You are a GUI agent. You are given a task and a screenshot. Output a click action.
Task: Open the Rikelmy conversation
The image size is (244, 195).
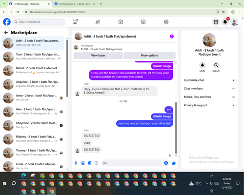pyautogui.click(x=33, y=139)
